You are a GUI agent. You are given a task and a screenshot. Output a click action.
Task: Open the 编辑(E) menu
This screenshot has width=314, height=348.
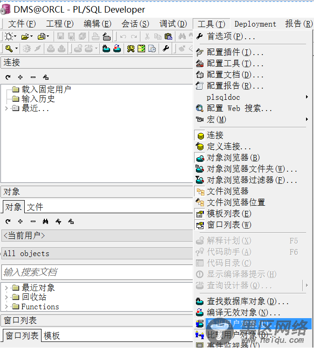tap(98, 24)
